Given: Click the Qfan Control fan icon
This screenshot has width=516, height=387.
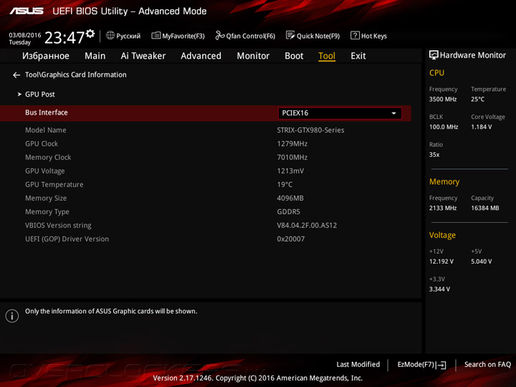Looking at the screenshot, I should tap(220, 35).
